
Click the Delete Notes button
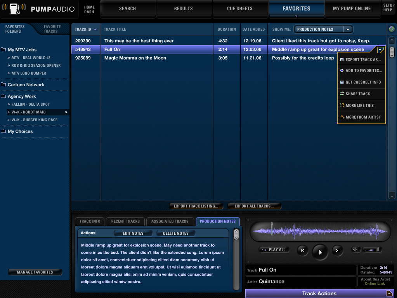tap(176, 233)
